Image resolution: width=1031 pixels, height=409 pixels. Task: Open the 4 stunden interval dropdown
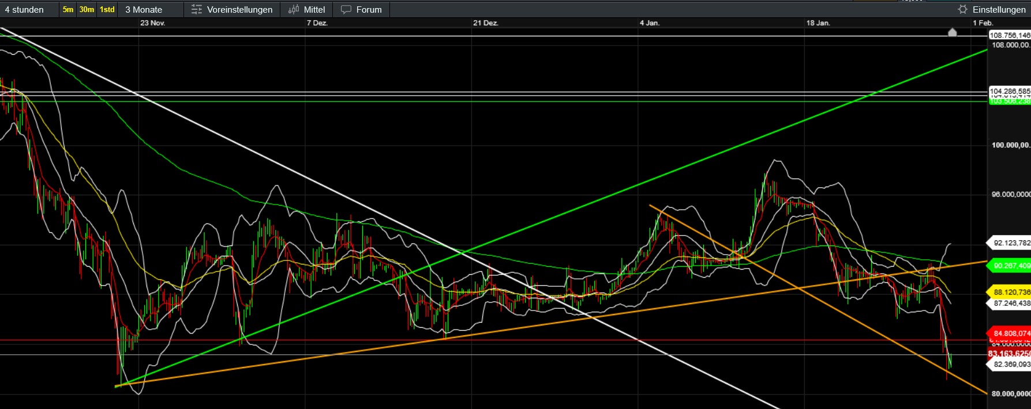point(24,10)
